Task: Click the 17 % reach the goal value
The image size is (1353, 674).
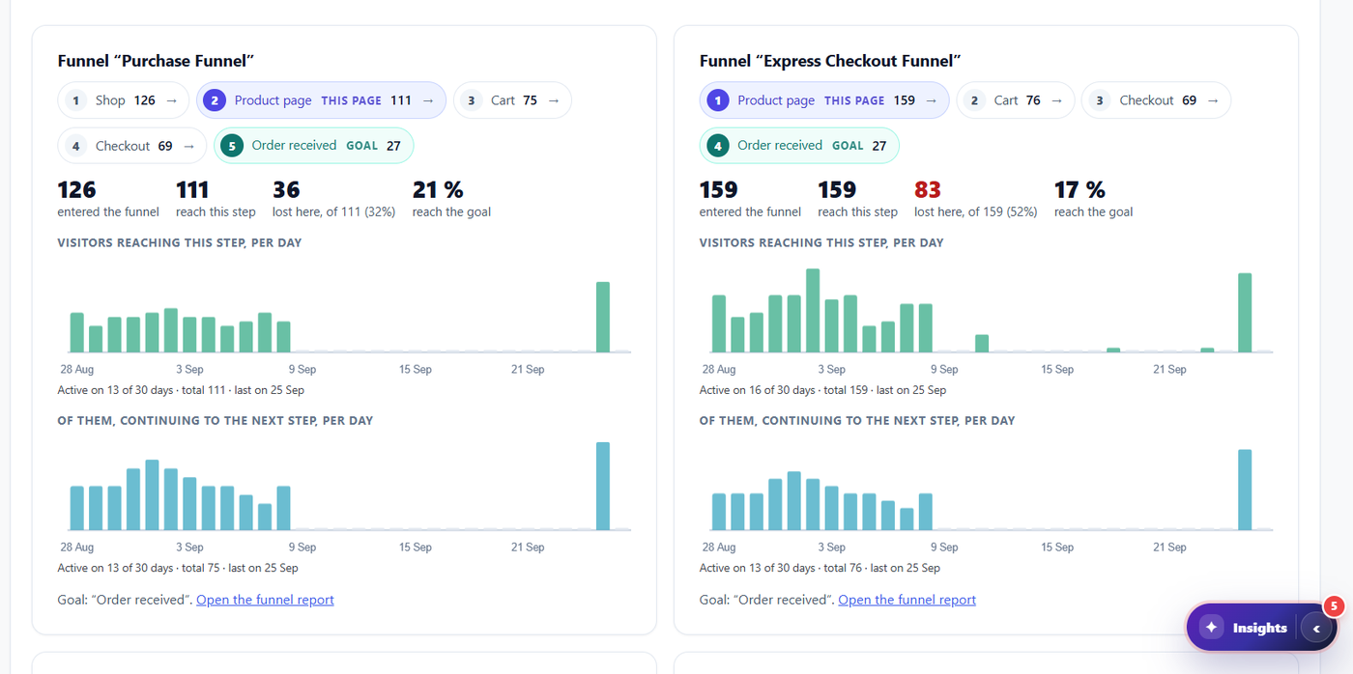Action: (1080, 189)
